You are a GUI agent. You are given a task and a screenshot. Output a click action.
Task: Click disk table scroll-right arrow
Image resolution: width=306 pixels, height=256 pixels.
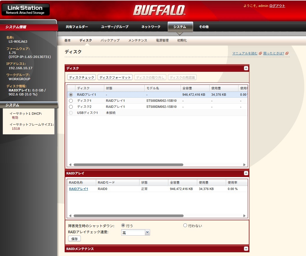(244, 165)
